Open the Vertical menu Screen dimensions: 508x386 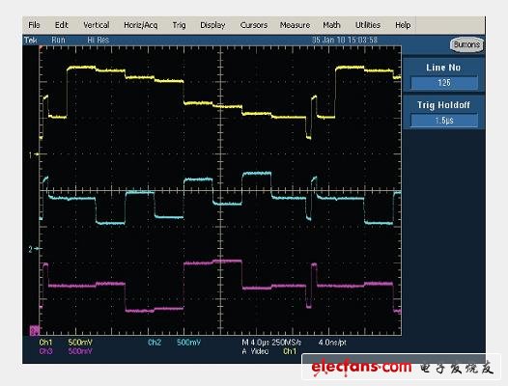tap(97, 25)
